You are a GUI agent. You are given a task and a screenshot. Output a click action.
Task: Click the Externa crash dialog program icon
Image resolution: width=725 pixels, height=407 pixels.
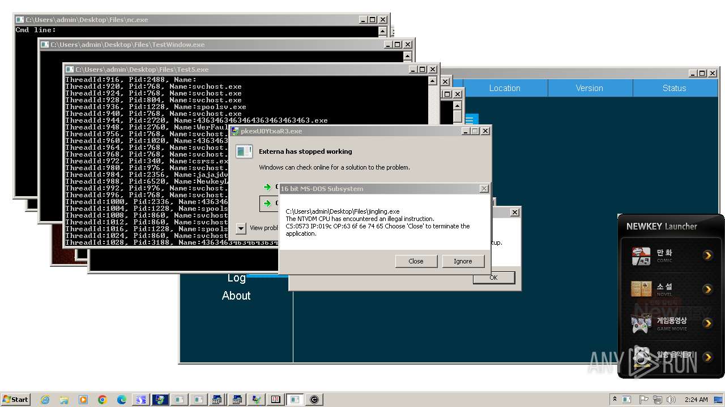244,151
